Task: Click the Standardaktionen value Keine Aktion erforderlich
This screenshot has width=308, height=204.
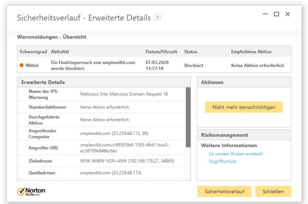Action: (x=105, y=107)
